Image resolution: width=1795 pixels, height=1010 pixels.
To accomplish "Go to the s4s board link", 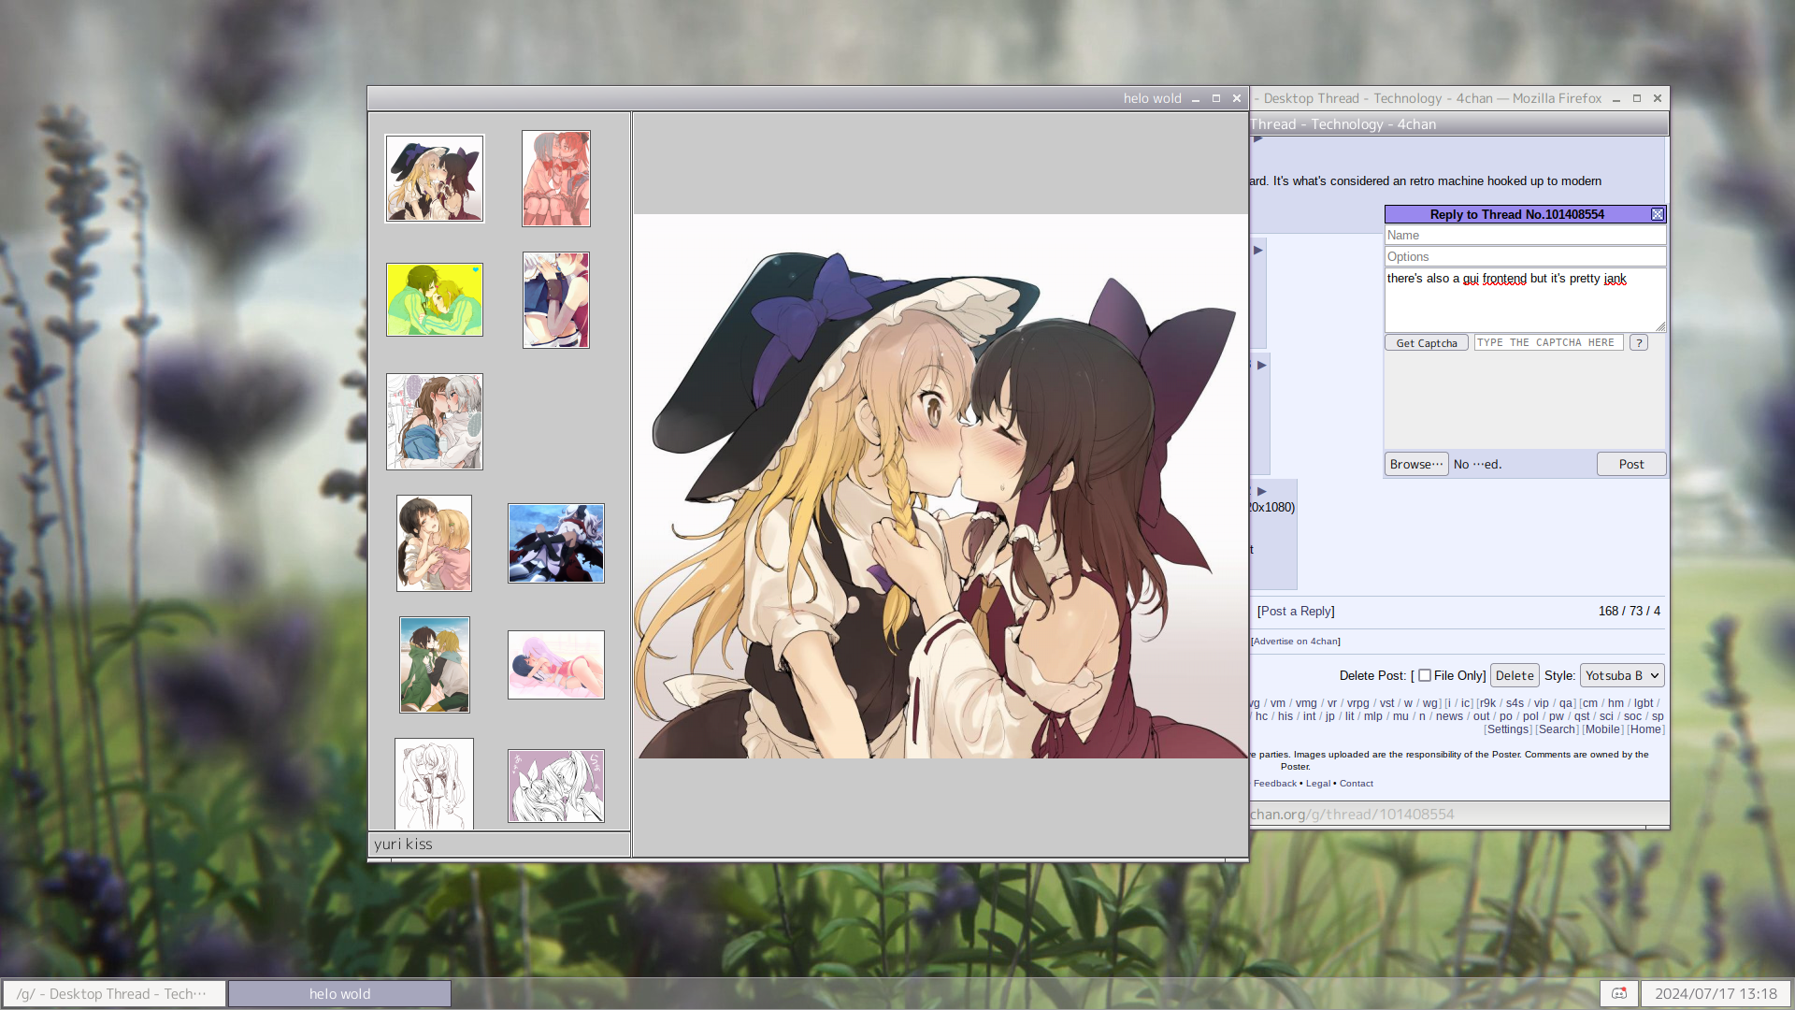I will pyautogui.click(x=1515, y=703).
